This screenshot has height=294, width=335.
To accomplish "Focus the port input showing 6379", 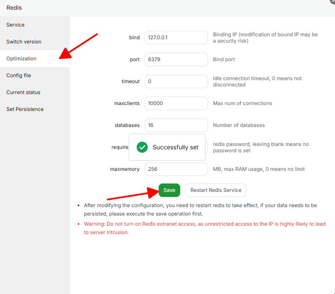I will coord(176,59).
